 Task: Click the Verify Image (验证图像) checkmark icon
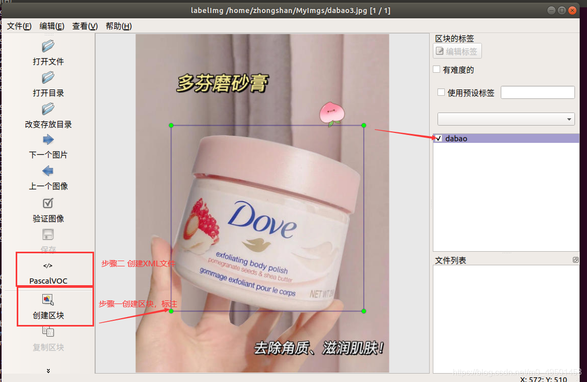tap(48, 203)
